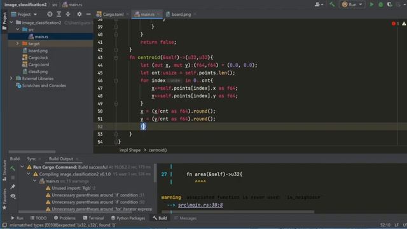This screenshot has height=229, width=407.
Task: Hide the Project panel with minus icon
Action: point(88,14)
